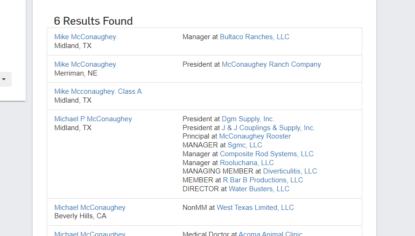Image resolution: width=415 pixels, height=236 pixels.
Task: Open last Michael McConaughey result at bottom
Action: (90, 233)
